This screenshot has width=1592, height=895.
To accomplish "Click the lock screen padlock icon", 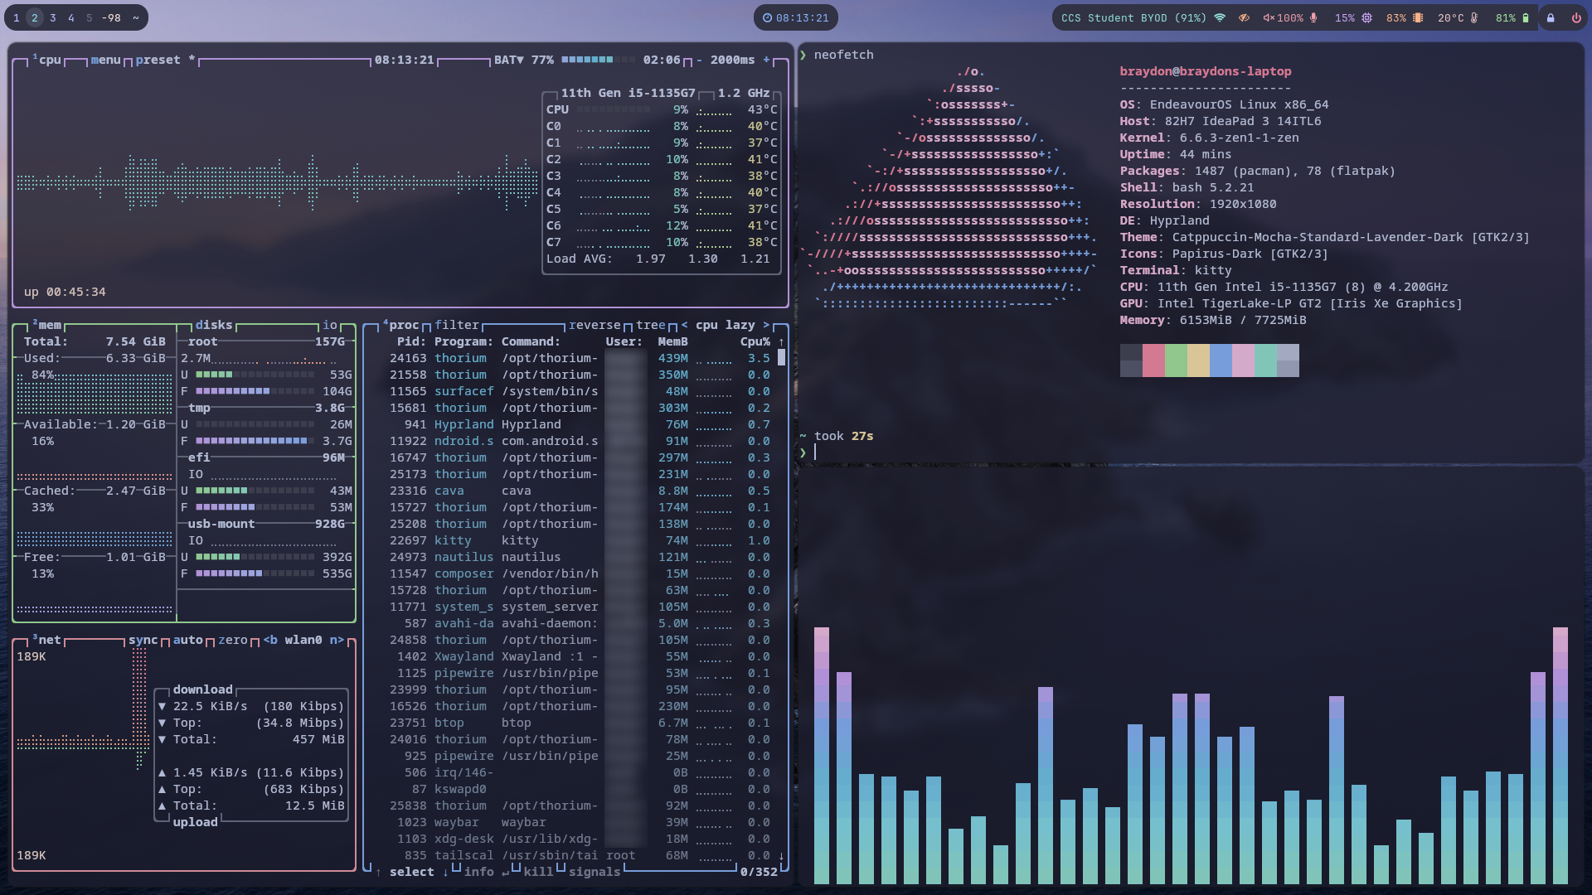I will 1551,17.
